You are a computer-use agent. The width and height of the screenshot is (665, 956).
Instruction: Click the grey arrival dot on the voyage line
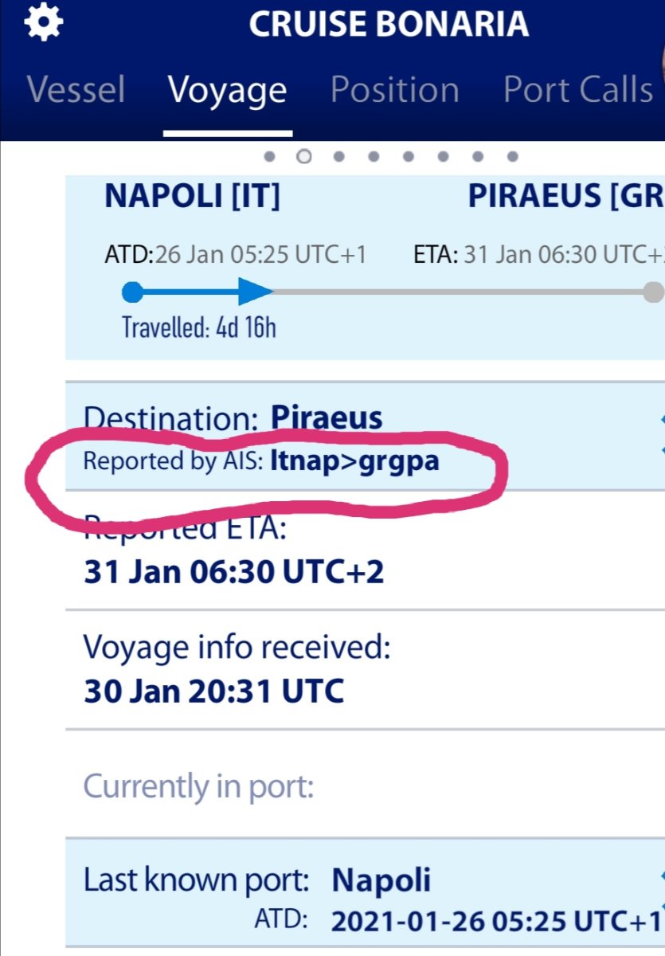[654, 292]
